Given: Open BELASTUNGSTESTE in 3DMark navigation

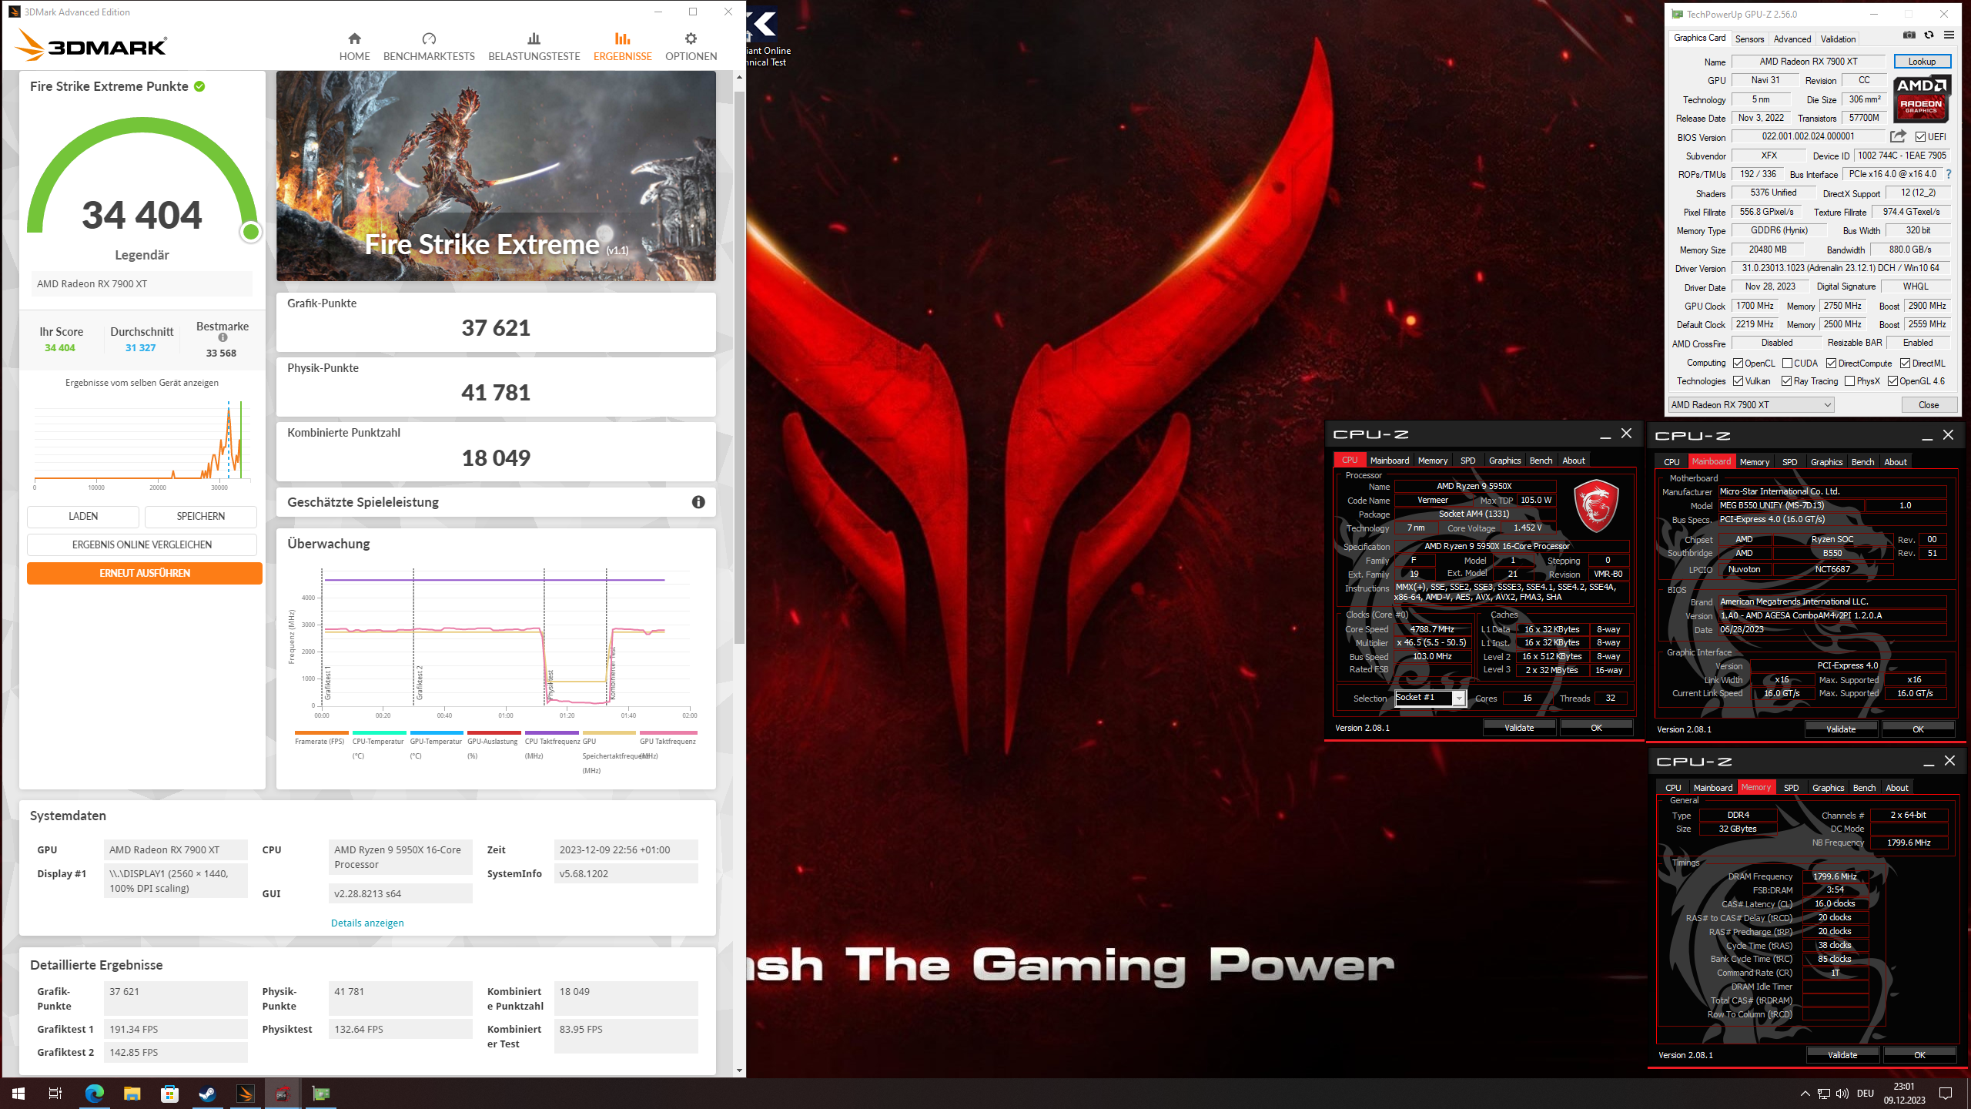Looking at the screenshot, I should [x=534, y=47].
